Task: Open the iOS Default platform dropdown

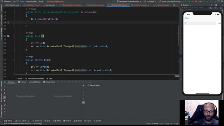Action: point(150,1)
